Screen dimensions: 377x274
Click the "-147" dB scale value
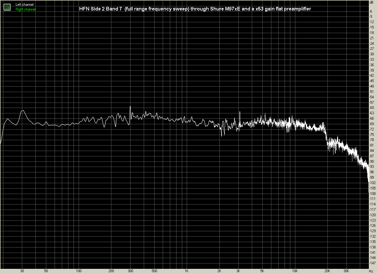click(372, 263)
